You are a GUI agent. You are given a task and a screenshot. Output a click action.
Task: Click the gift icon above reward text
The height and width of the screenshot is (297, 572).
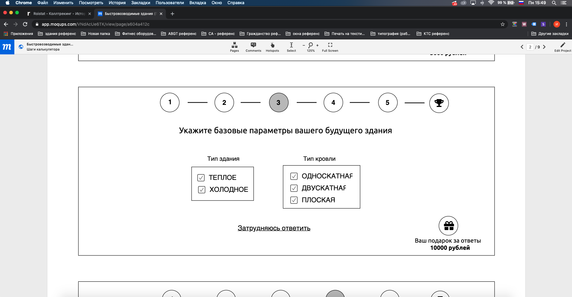448,226
